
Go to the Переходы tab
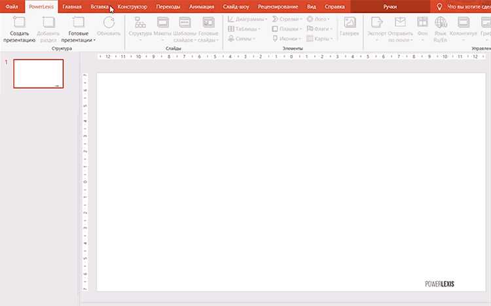168,7
